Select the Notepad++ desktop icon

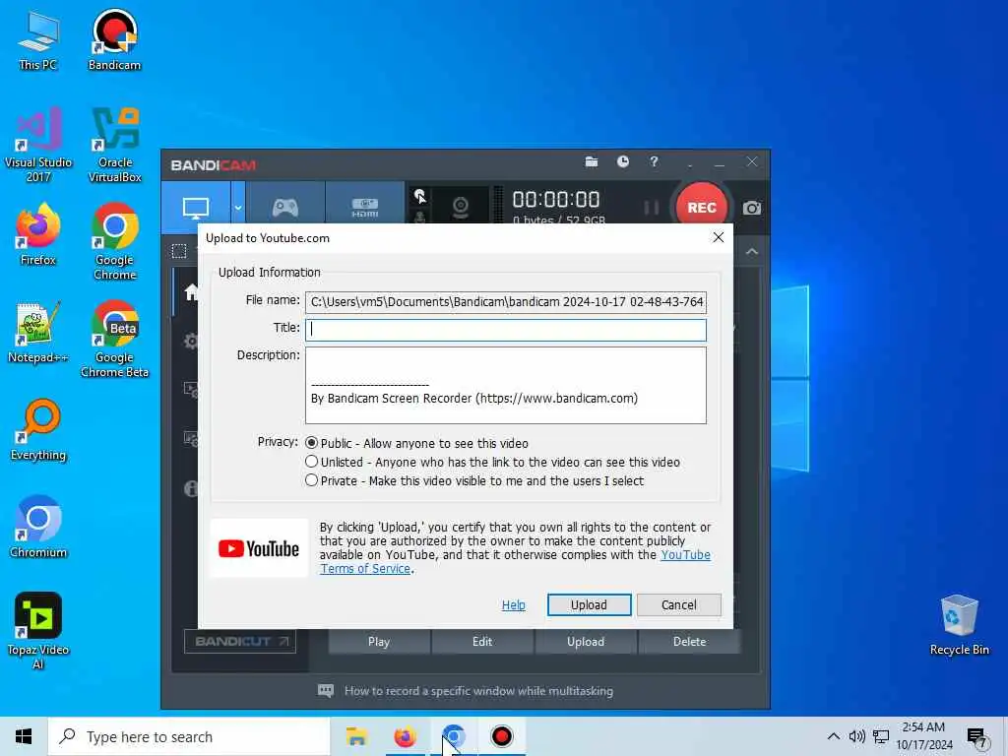point(38,333)
